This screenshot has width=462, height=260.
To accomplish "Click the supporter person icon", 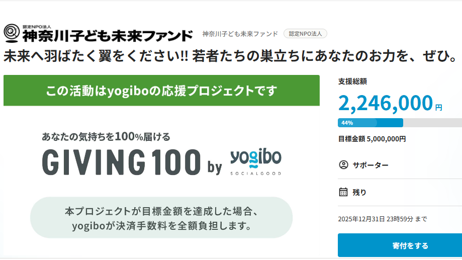I will pos(343,165).
